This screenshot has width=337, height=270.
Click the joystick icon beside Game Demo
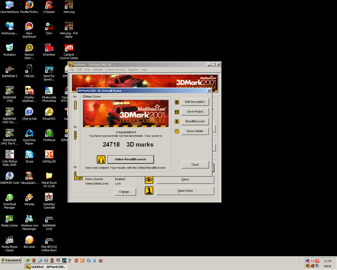click(x=149, y=191)
